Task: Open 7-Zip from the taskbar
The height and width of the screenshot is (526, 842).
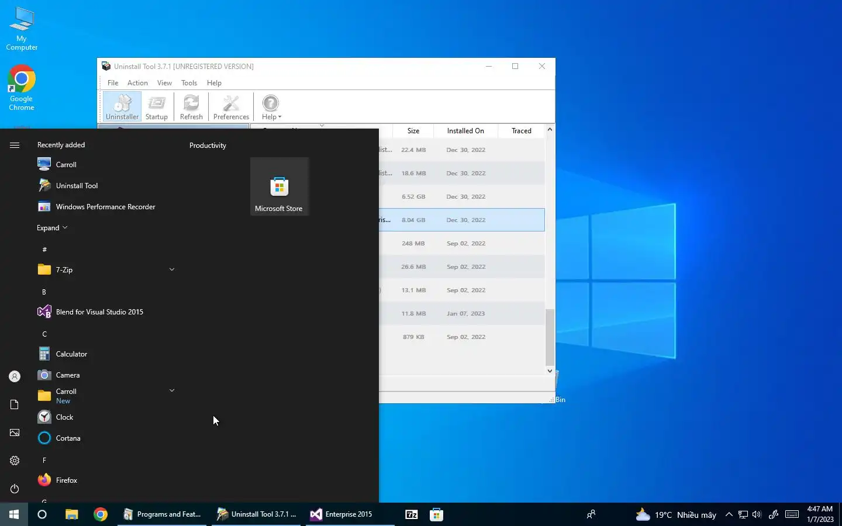Action: [x=412, y=514]
